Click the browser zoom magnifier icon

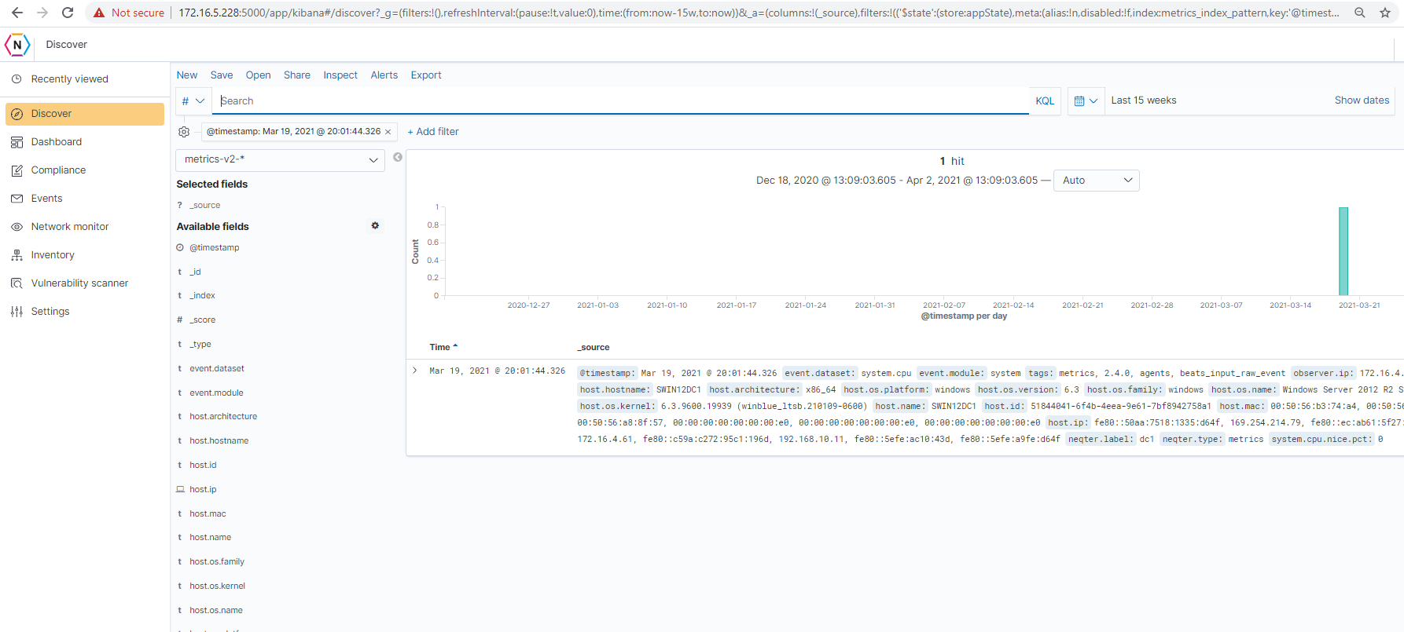(1359, 13)
